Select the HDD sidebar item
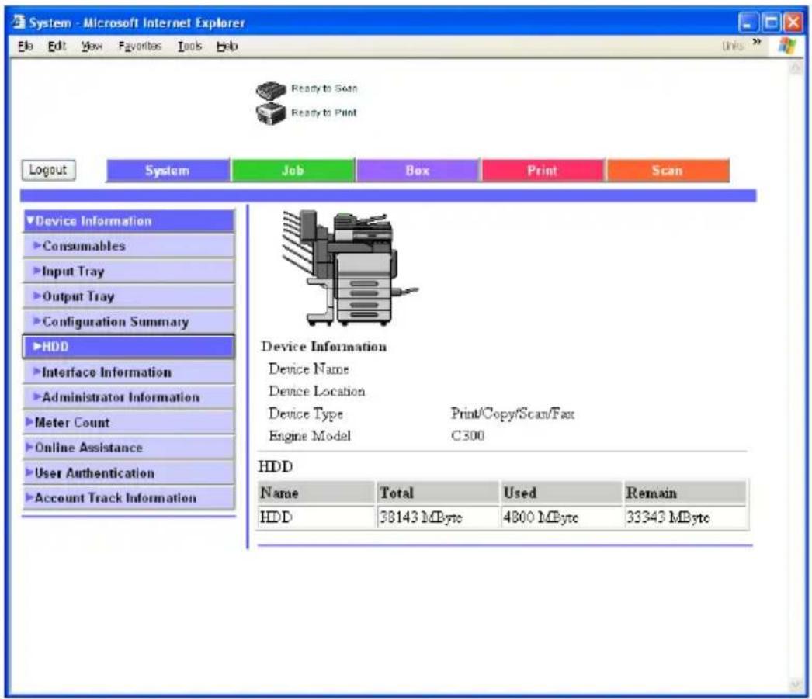Image resolution: width=812 pixels, height=699 pixels. (128, 347)
